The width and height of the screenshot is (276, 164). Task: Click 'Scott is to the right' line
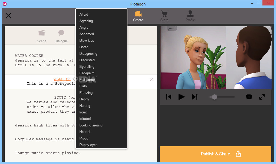(x=45, y=65)
